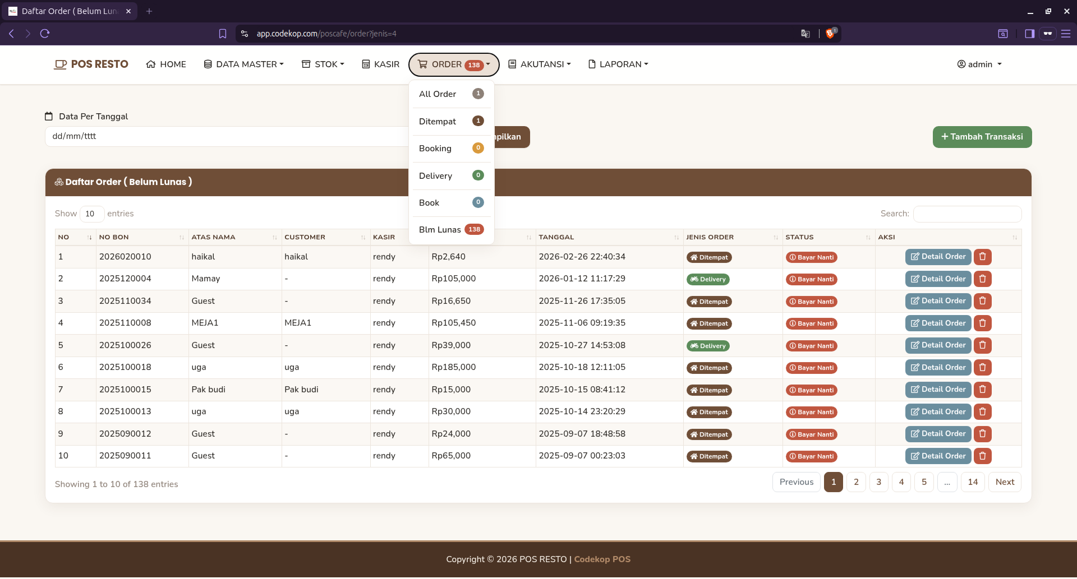Collapse the ORDER dropdown menu
Viewport: 1077px width, 579px height.
[454, 64]
